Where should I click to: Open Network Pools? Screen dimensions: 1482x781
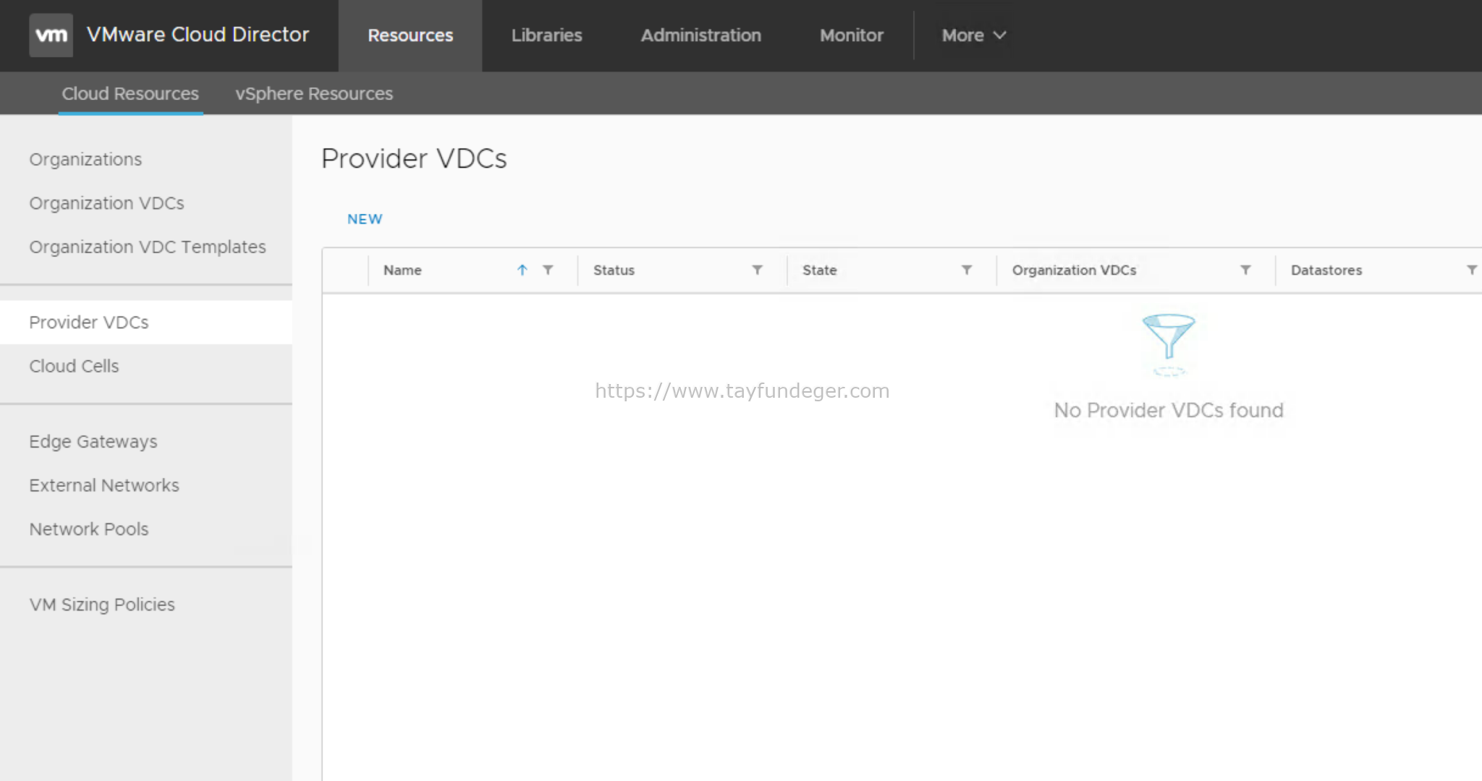click(88, 529)
